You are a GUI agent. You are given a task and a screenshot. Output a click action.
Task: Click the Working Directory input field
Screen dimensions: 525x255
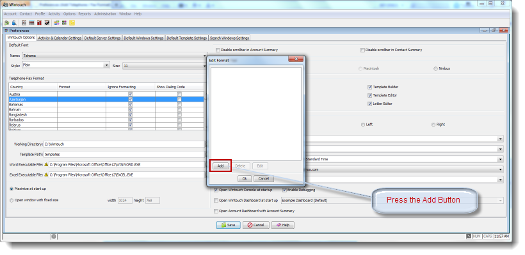coord(124,144)
